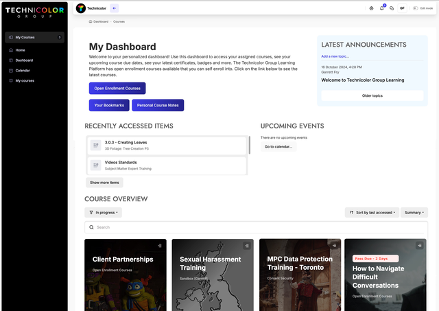
Task: Click Add a new topic link
Action: click(x=335, y=56)
